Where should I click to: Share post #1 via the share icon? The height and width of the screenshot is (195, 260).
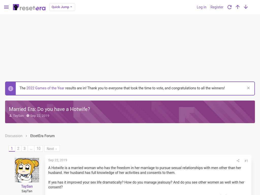(238, 161)
